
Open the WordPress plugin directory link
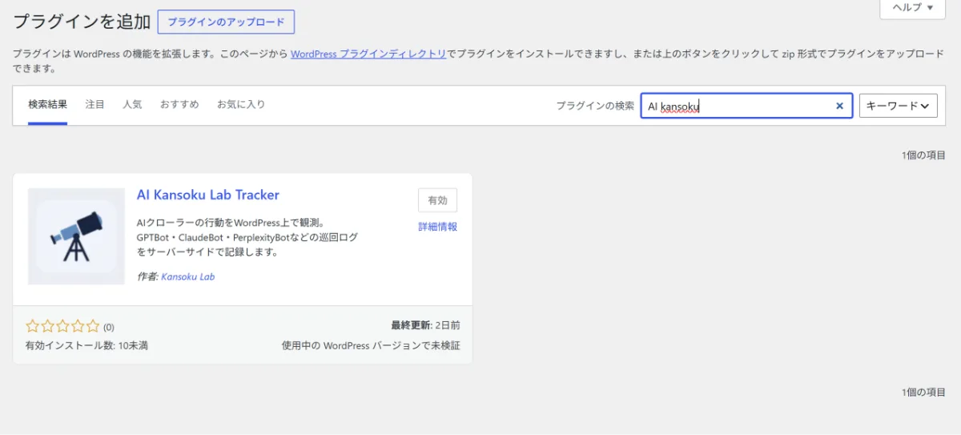click(368, 54)
